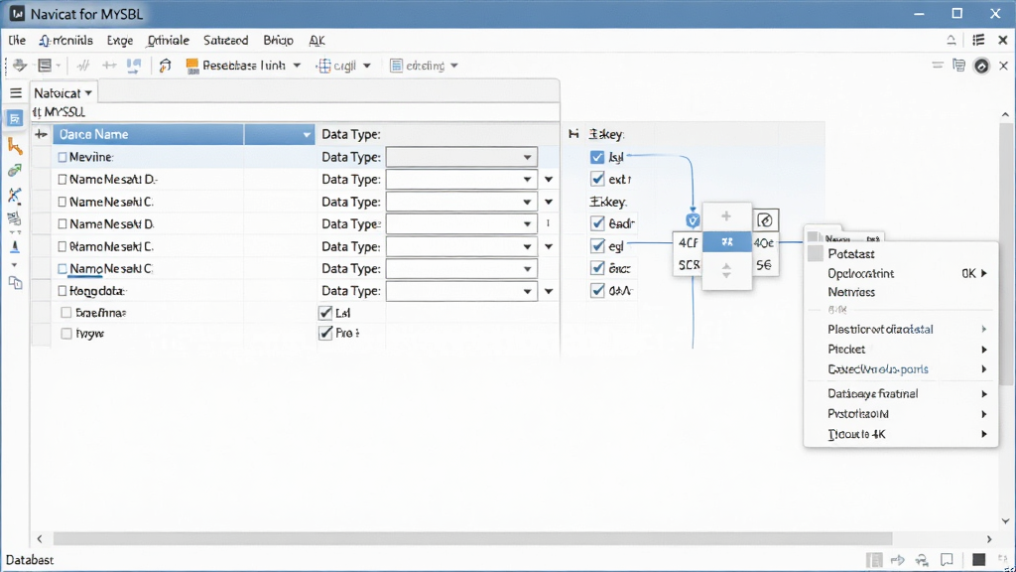Select the copy pages sidebar icon
Viewport: 1016px width, 572px height.
point(15,283)
